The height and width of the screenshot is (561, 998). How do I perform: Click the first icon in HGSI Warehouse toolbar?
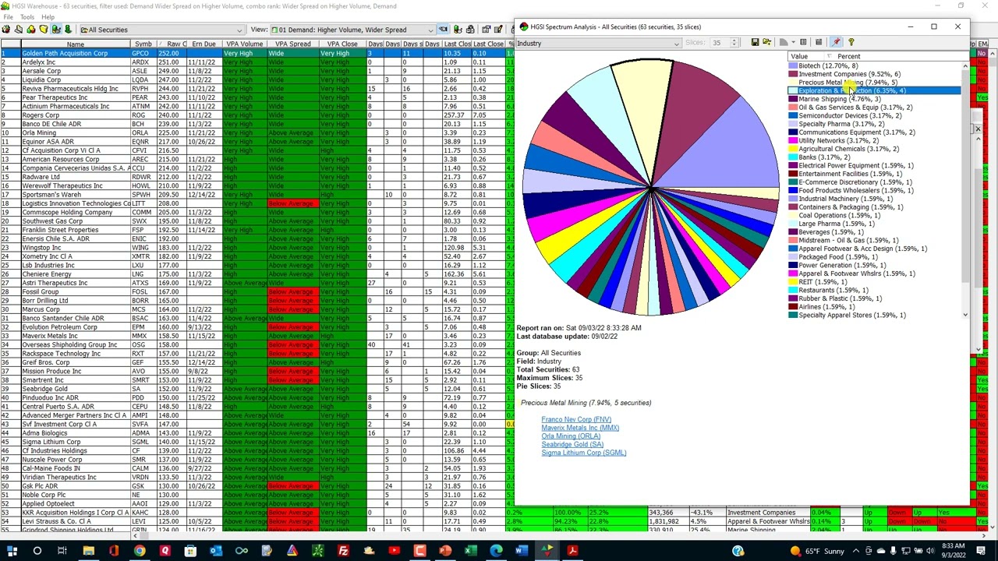[6, 30]
